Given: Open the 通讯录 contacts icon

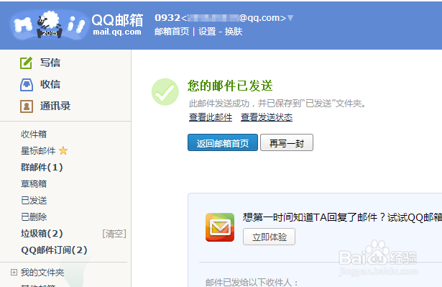Looking at the screenshot, I should pos(26,106).
